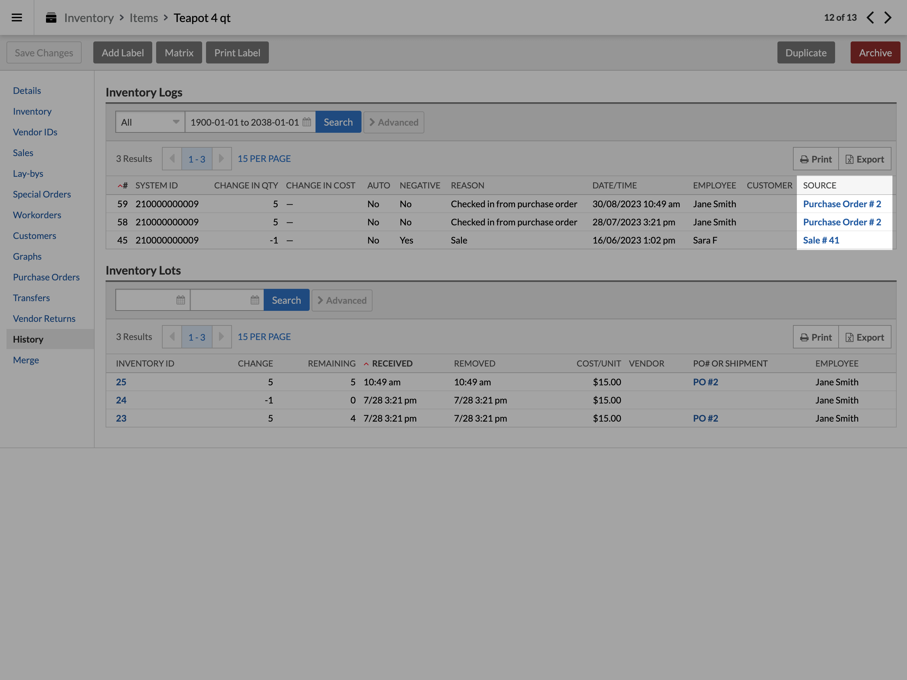Open Purchase Order # 2 link for log 59
Screen dimensions: 907x680
pyautogui.click(x=842, y=204)
